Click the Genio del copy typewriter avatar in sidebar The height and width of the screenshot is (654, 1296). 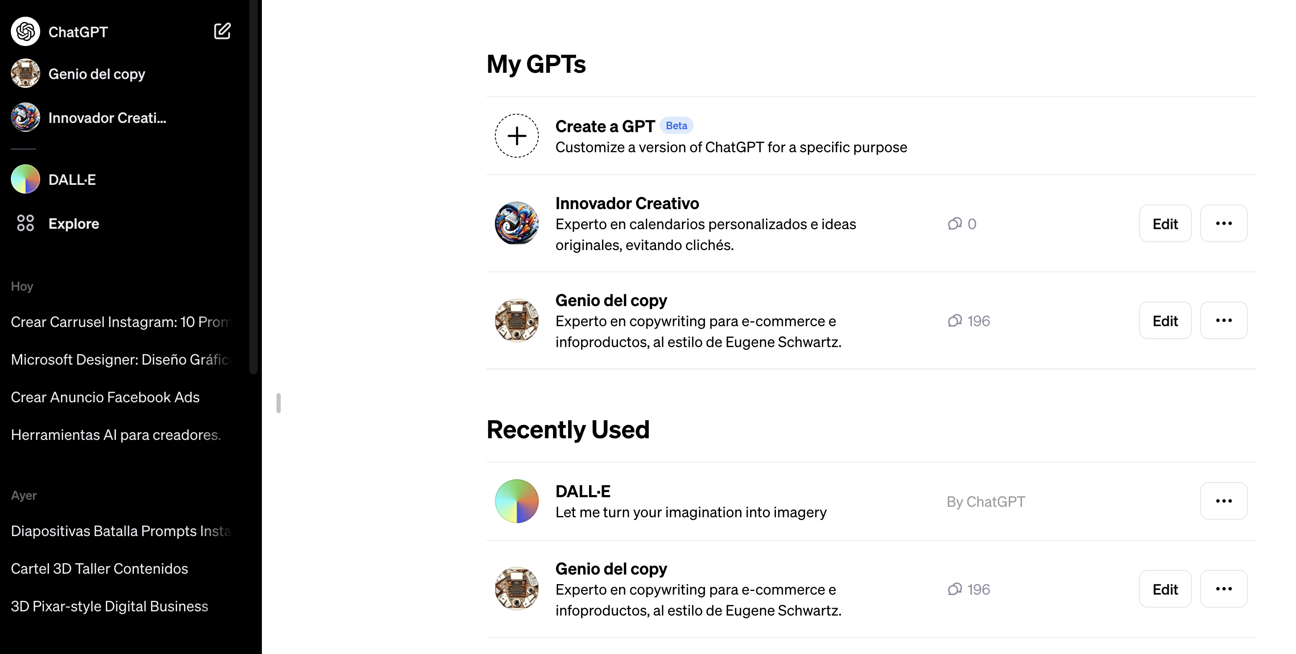(x=25, y=74)
